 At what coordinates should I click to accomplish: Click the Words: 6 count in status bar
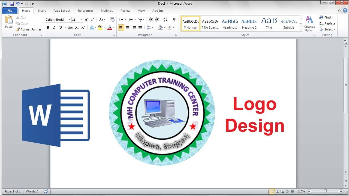tap(32, 191)
